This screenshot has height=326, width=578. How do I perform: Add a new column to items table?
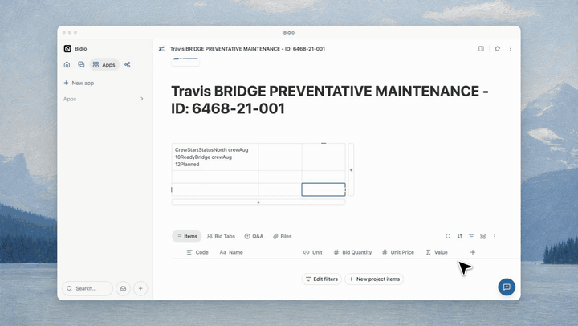pyautogui.click(x=473, y=252)
